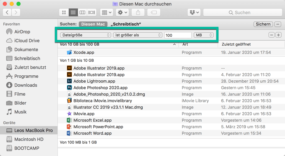Set search scope to Diesen Mac
The image size is (285, 156).
[x=93, y=24]
